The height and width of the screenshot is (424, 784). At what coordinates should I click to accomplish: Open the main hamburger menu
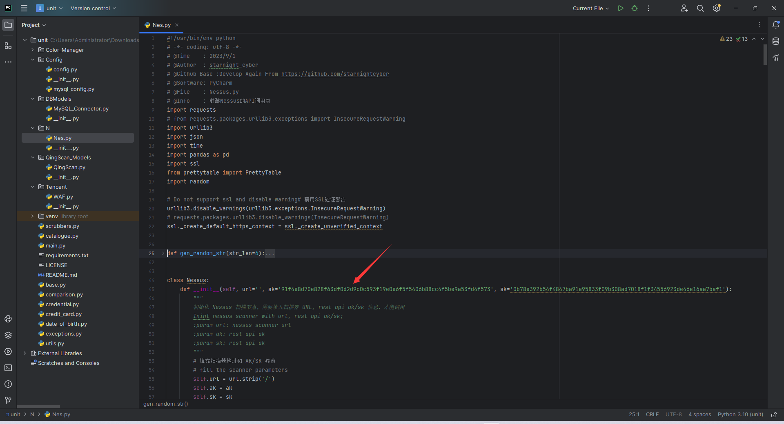click(x=24, y=8)
